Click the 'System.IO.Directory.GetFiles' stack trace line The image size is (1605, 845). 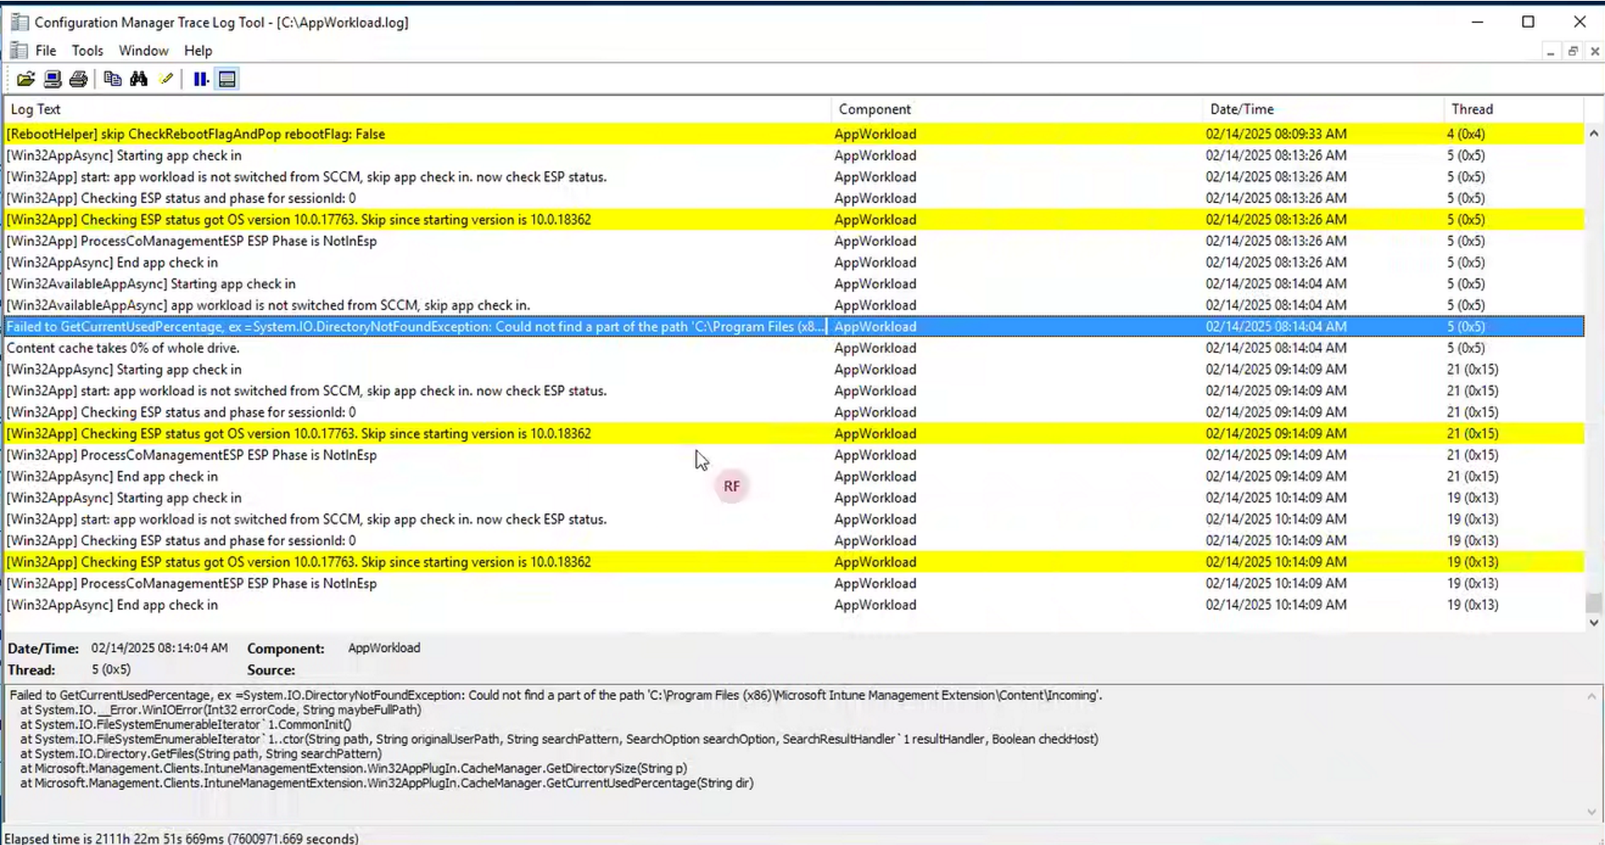(201, 753)
